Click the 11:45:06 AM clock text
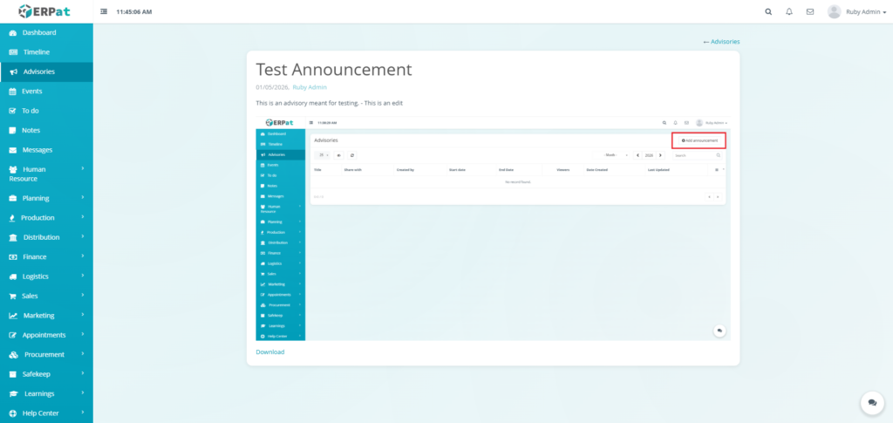The image size is (893, 423). point(133,12)
